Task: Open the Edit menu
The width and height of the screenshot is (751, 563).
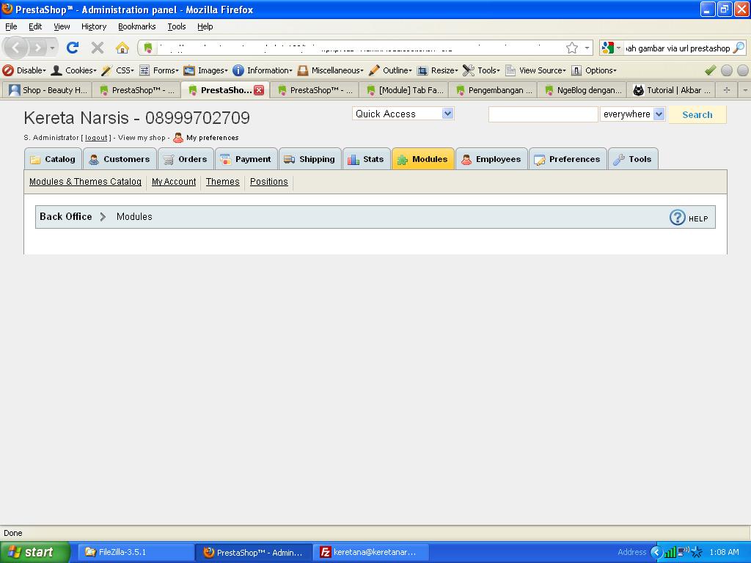Action: coord(35,26)
